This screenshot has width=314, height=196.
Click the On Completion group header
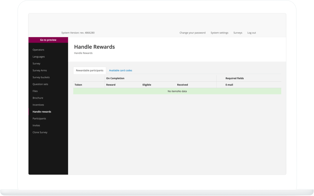(x=115, y=78)
